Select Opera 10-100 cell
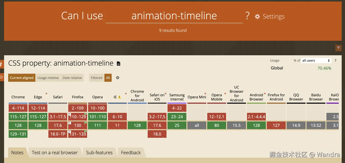This screenshot has height=163, width=345. coord(98,108)
